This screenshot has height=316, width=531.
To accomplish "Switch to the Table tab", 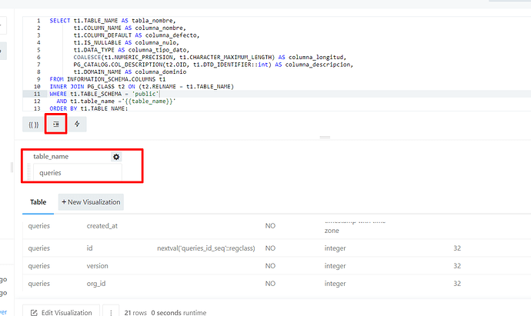I will [38, 202].
